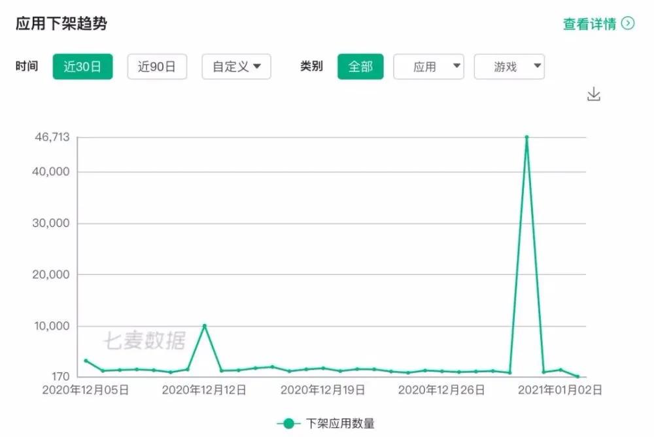The width and height of the screenshot is (654, 437).
Task: Open the 自定义 custom date dropdown
Action: [235, 66]
